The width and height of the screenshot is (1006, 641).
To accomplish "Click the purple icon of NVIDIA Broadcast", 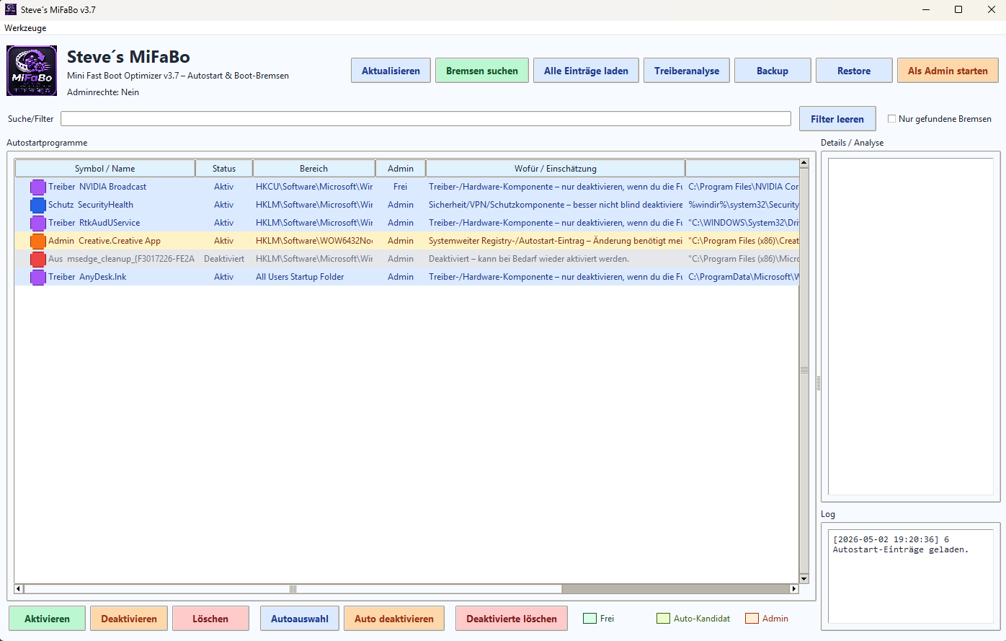I will 38,187.
